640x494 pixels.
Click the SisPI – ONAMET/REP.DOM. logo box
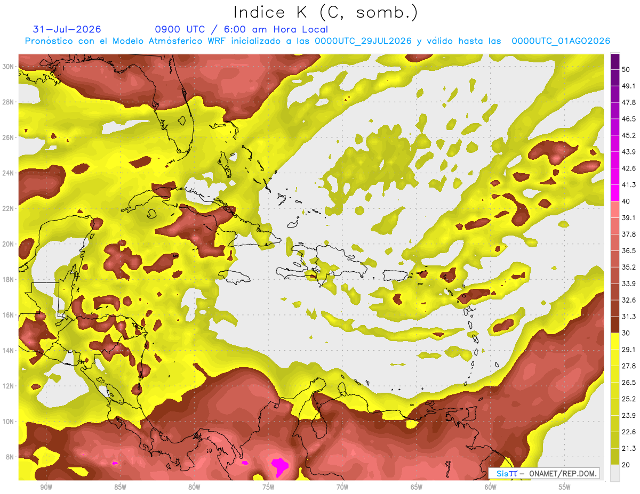tap(543, 473)
